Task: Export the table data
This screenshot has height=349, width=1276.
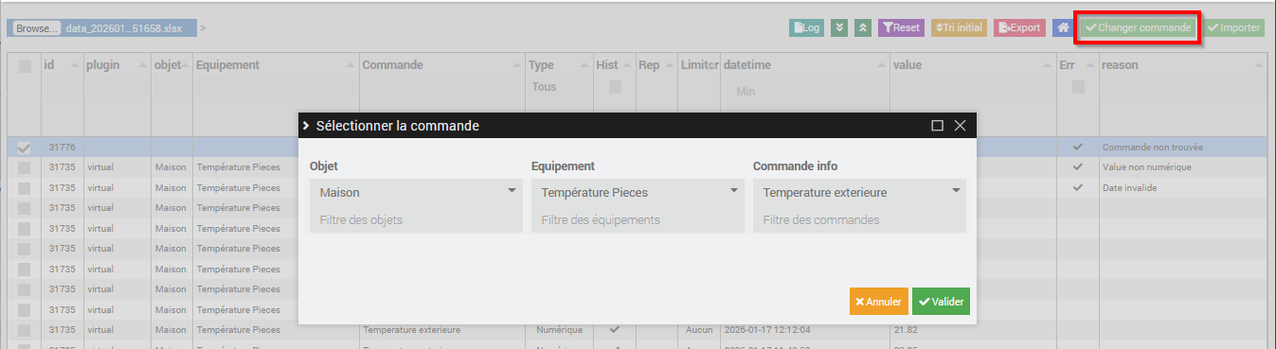Action: point(1019,28)
